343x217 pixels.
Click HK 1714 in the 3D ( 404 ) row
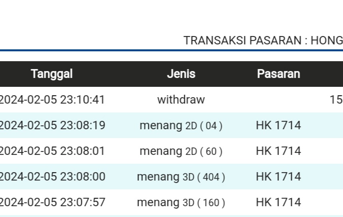coord(278,177)
